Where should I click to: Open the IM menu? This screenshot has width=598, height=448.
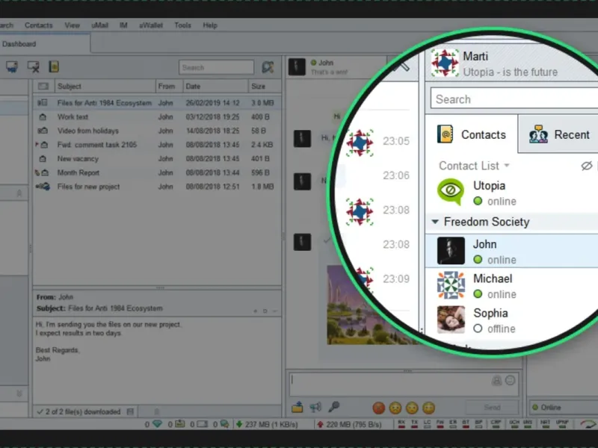click(x=123, y=25)
